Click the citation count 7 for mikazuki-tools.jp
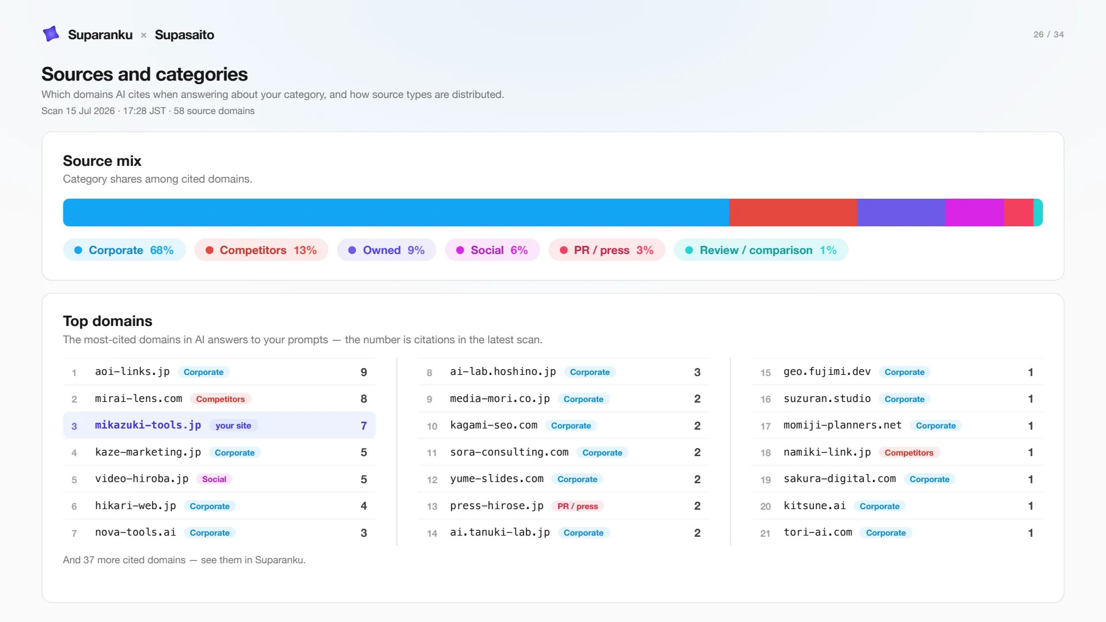1106x622 pixels. point(363,426)
